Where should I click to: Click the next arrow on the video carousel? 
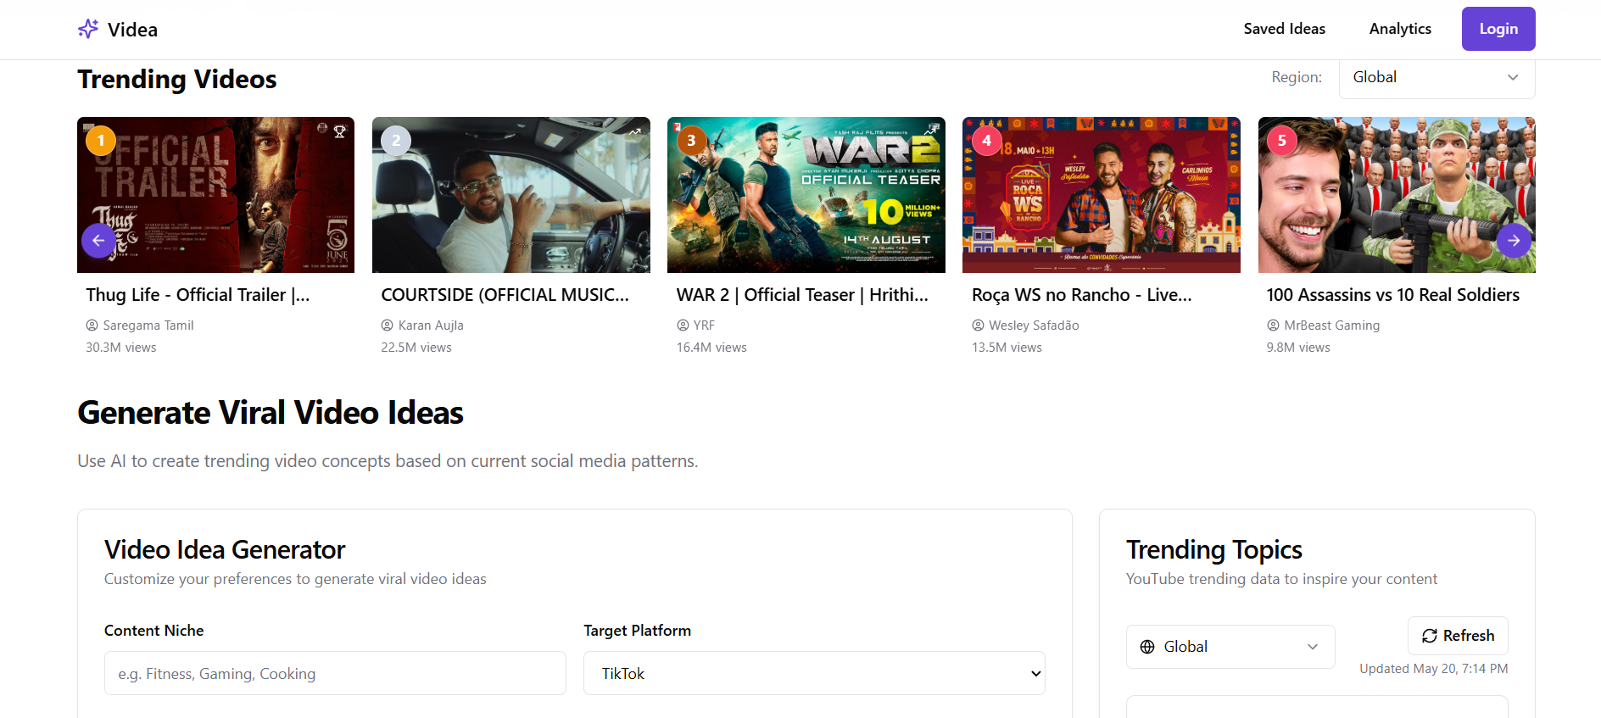point(1514,241)
